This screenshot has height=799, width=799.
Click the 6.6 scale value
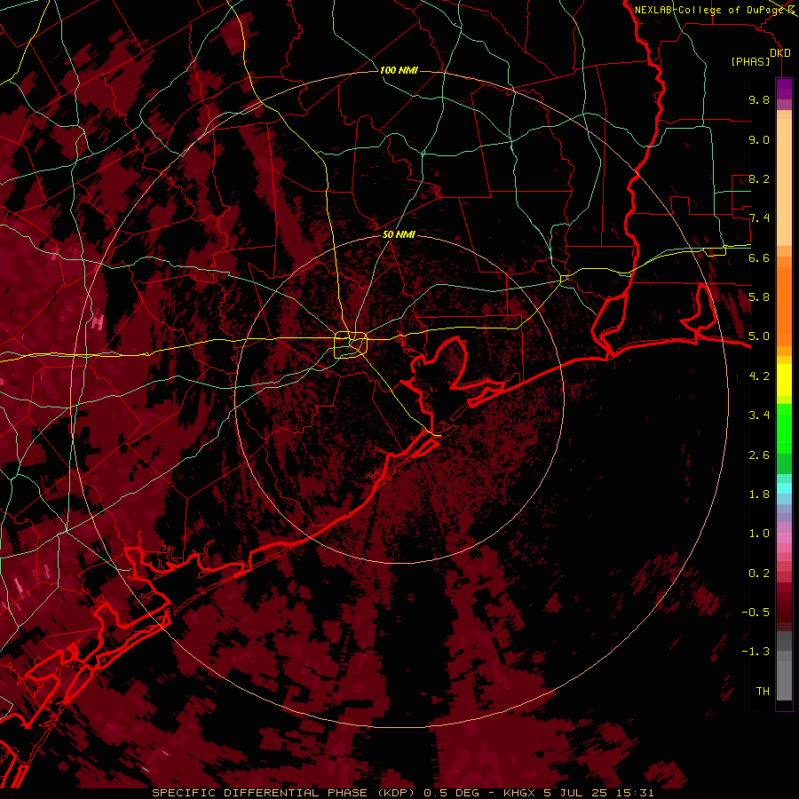[759, 257]
